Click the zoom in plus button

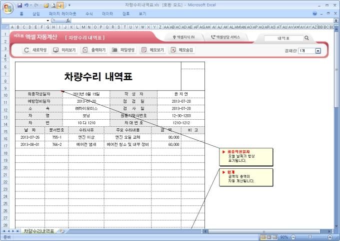330,237
